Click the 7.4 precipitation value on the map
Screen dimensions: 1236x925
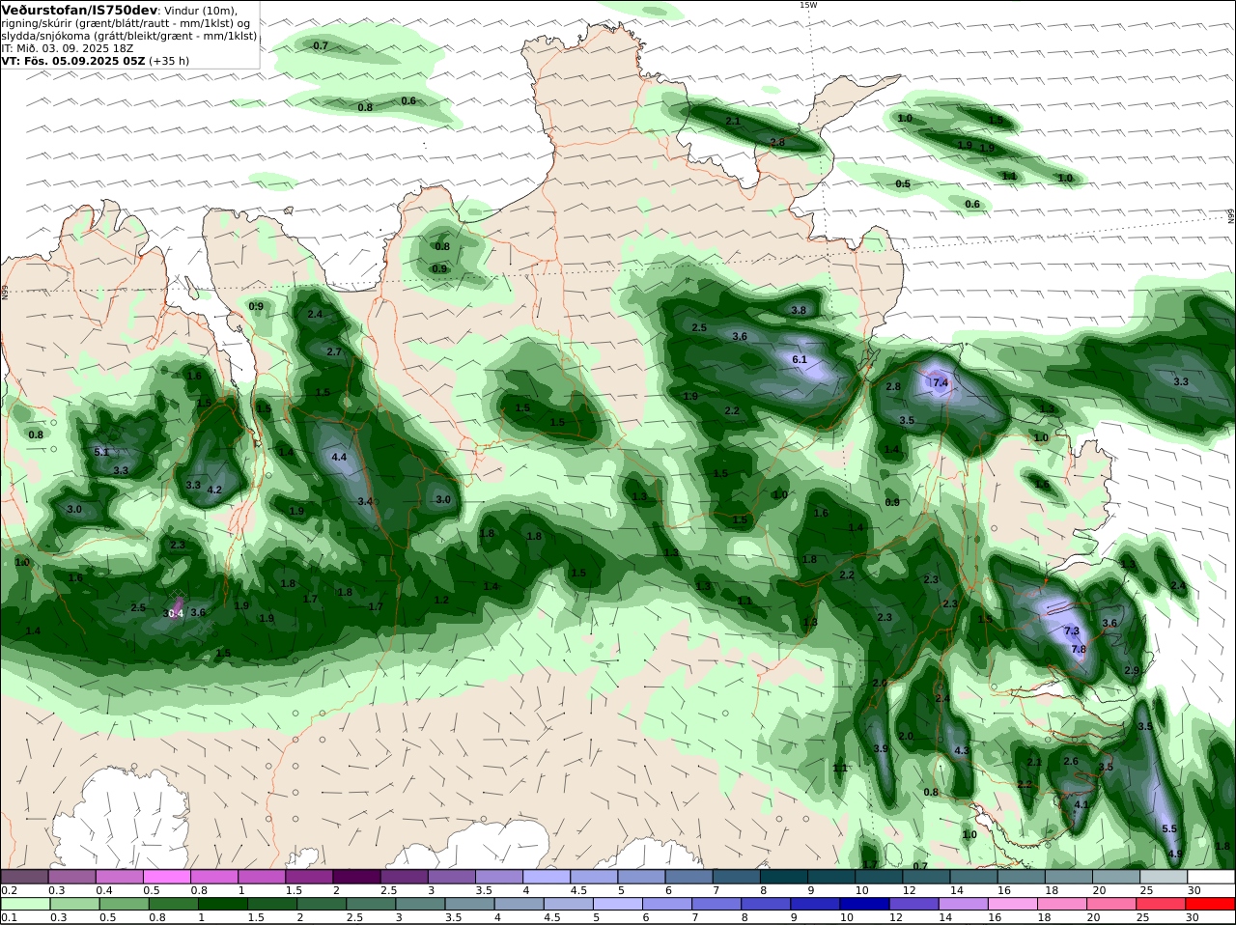pos(941,383)
